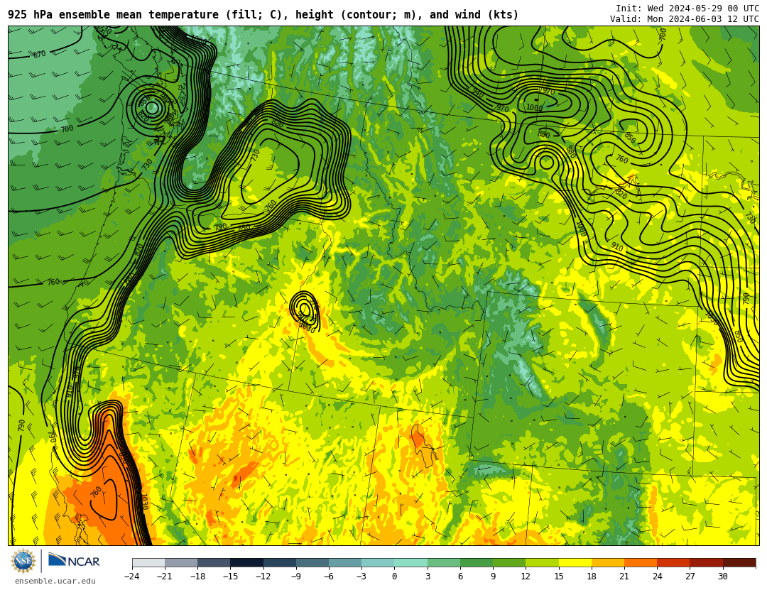Open the ensemble.ucar.edu link text

(x=55, y=581)
